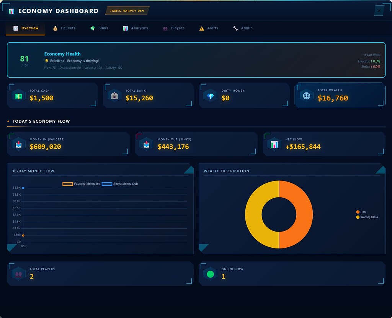Click the Online Now count 1
Image resolution: width=392 pixels, height=318 pixels.
pyautogui.click(x=224, y=277)
